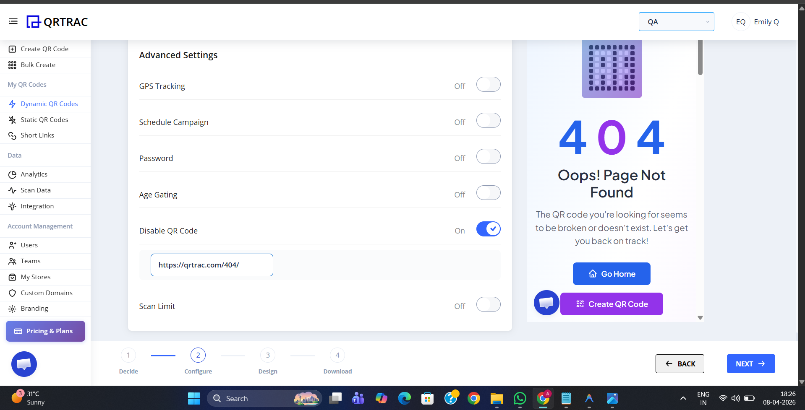Click the Integration icon in sidebar
This screenshot has height=410, width=805.
click(12, 206)
